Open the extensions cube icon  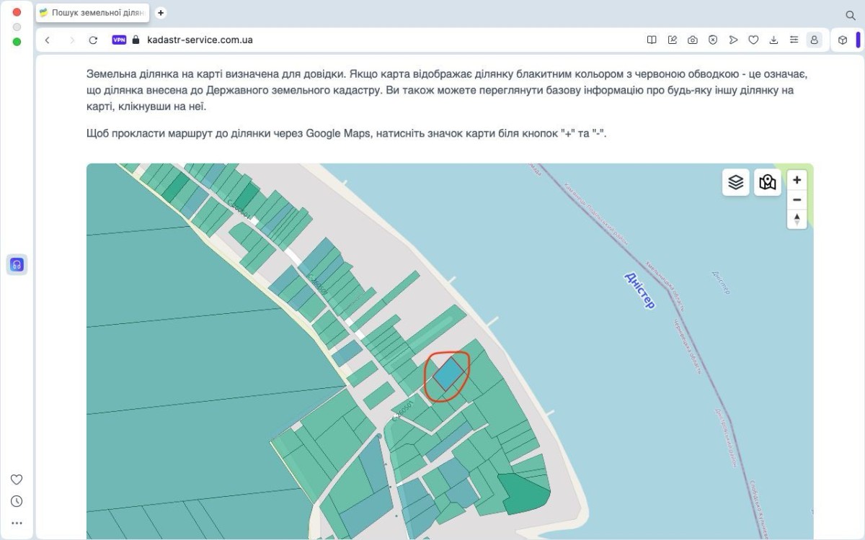[843, 40]
